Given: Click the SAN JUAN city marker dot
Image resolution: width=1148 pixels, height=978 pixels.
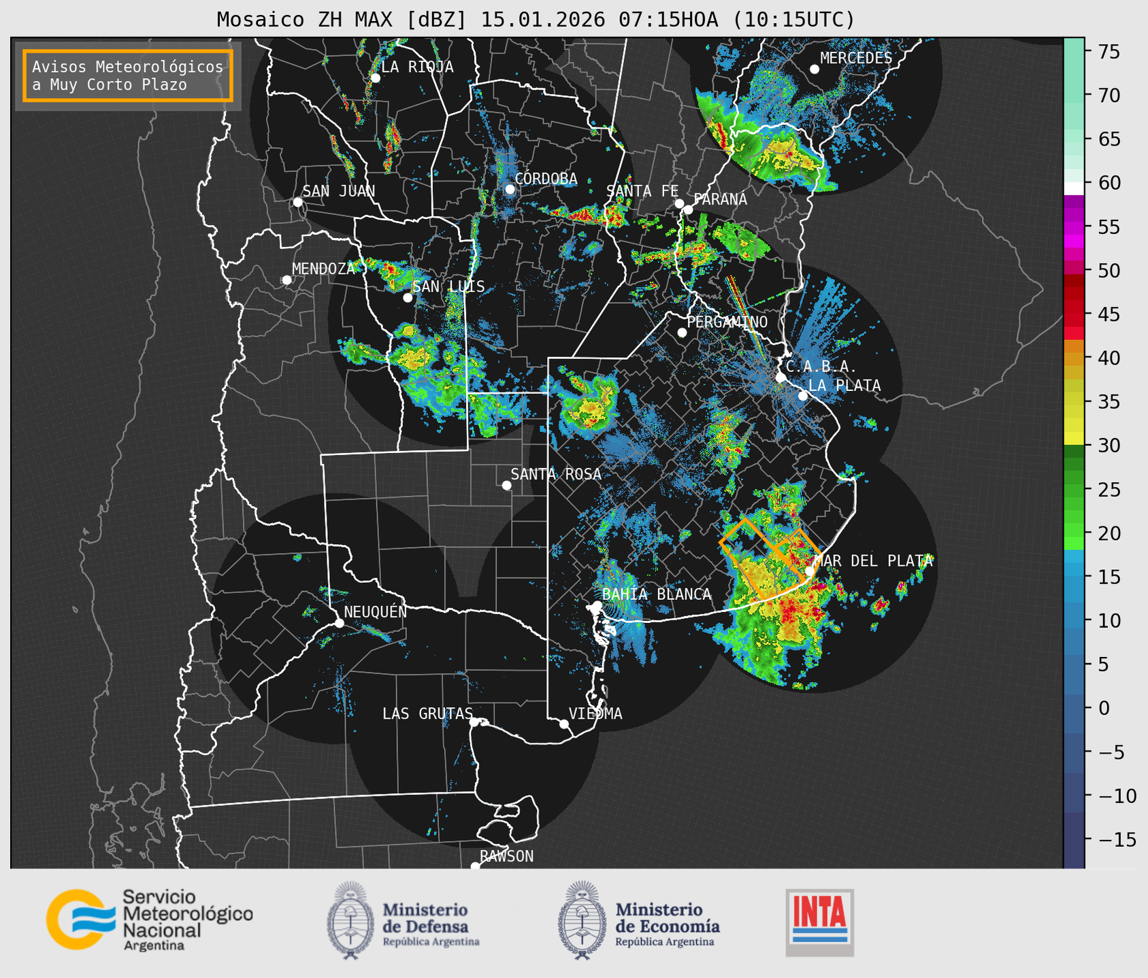Looking at the screenshot, I should [297, 202].
